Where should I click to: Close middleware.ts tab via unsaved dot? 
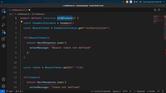coord(29,10)
